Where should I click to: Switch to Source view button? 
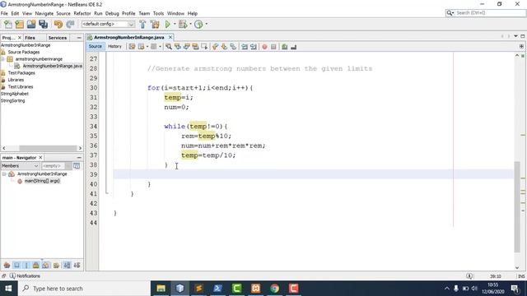point(96,47)
